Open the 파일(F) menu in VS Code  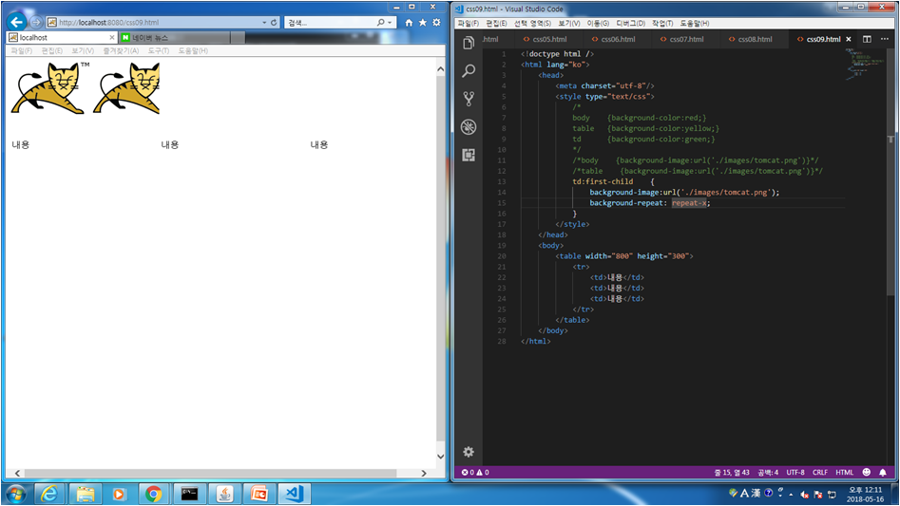click(x=468, y=24)
